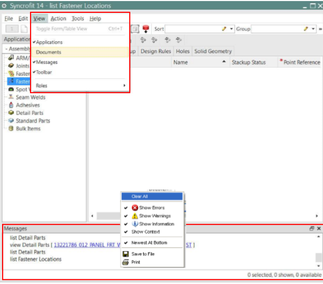Open the File menu
Viewport: 323px width, 284px height.
click(9, 19)
